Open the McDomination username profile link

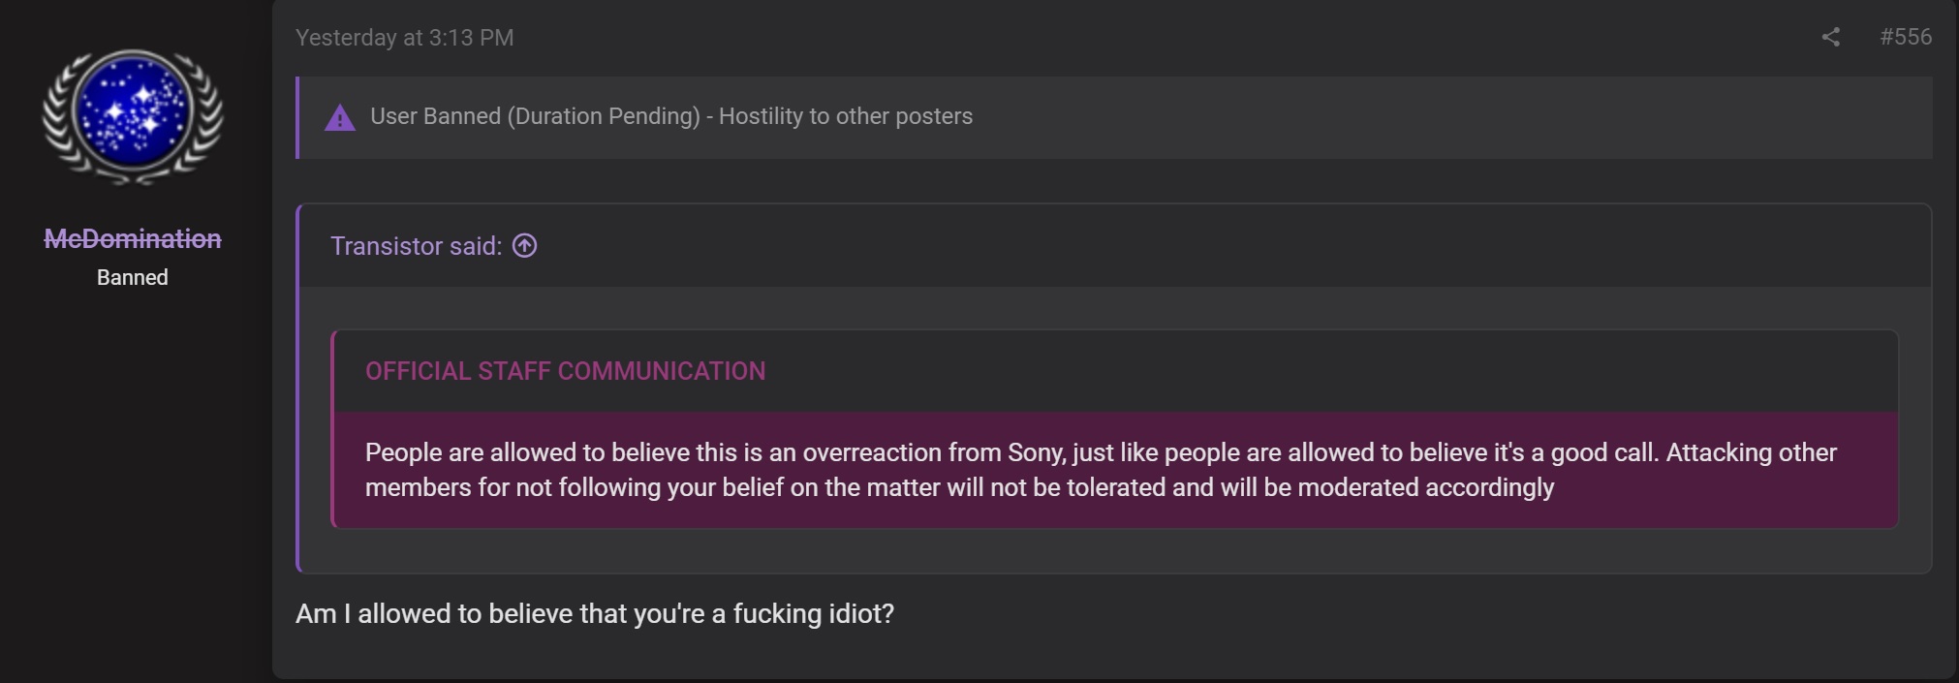[x=133, y=238]
